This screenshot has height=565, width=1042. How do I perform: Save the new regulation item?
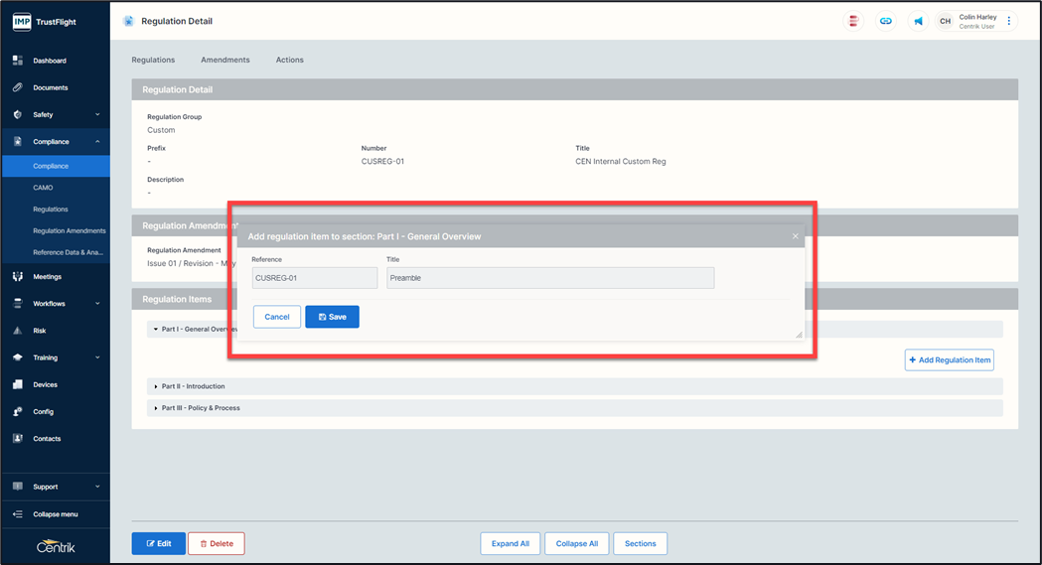[x=332, y=317]
